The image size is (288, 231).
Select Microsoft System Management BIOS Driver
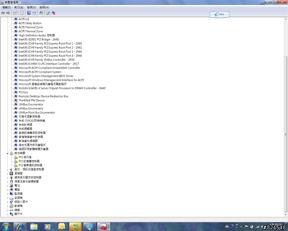tap(46, 76)
